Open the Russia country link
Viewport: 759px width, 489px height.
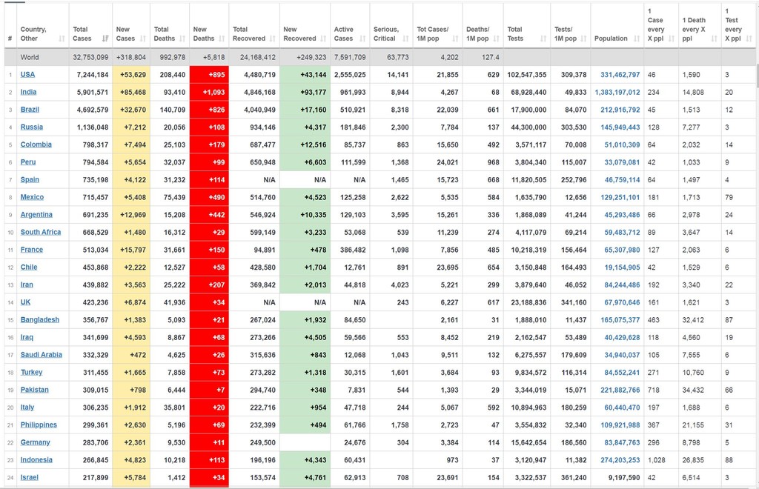[31, 127]
